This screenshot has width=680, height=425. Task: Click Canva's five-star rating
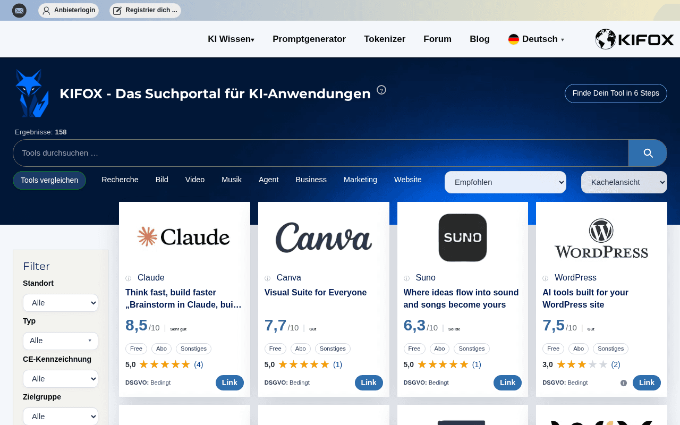click(x=304, y=364)
